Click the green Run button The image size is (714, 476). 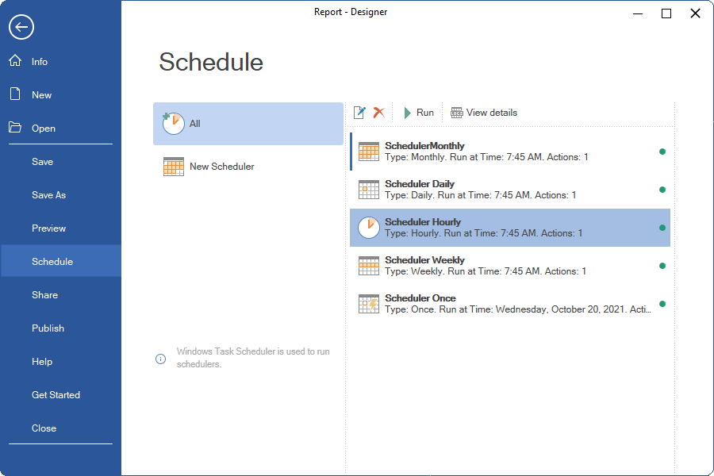click(x=418, y=113)
